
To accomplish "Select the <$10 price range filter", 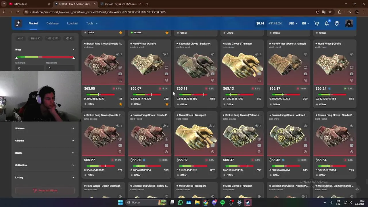I will click(x=20, y=39).
